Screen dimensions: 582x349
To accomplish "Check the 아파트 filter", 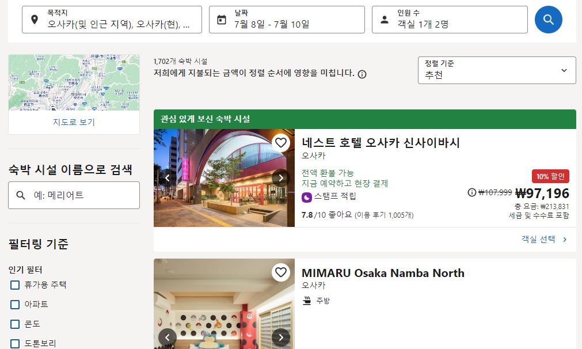I will (x=15, y=305).
